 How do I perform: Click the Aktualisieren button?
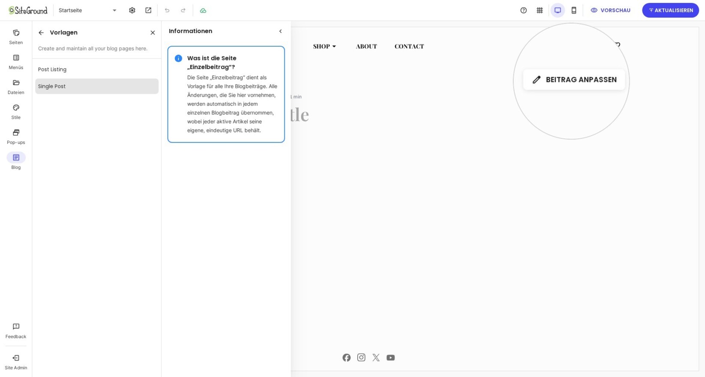click(670, 10)
